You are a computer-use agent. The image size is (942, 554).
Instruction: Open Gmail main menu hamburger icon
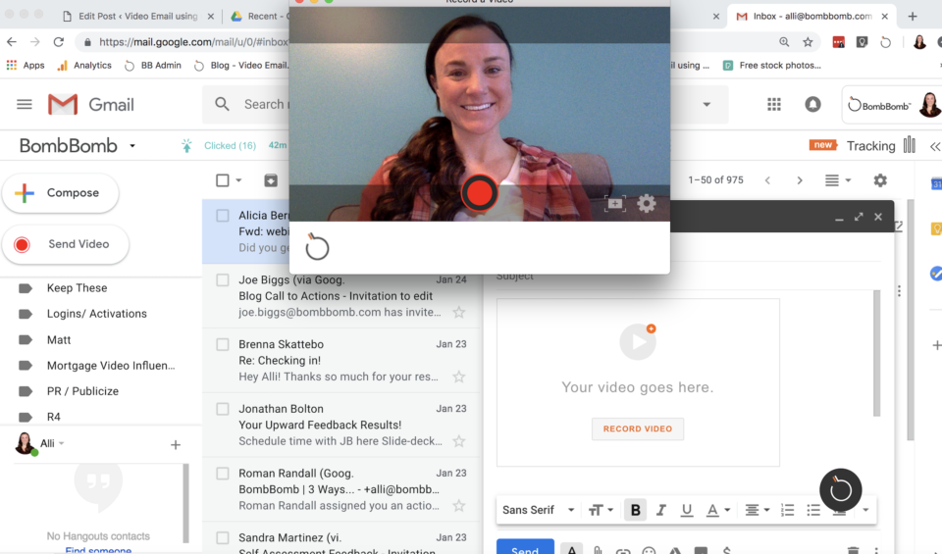point(24,105)
